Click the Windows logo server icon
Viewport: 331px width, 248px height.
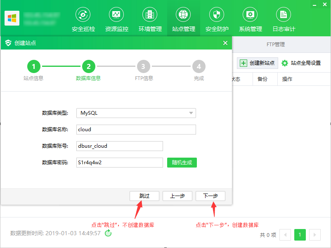12,18
